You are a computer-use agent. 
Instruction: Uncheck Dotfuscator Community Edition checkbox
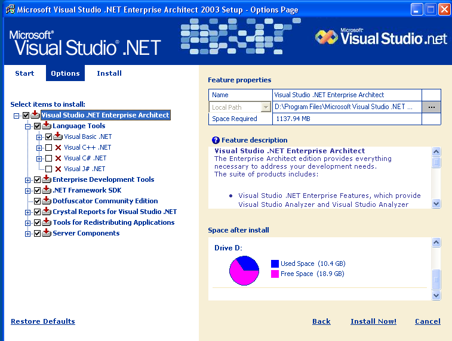pos(37,201)
